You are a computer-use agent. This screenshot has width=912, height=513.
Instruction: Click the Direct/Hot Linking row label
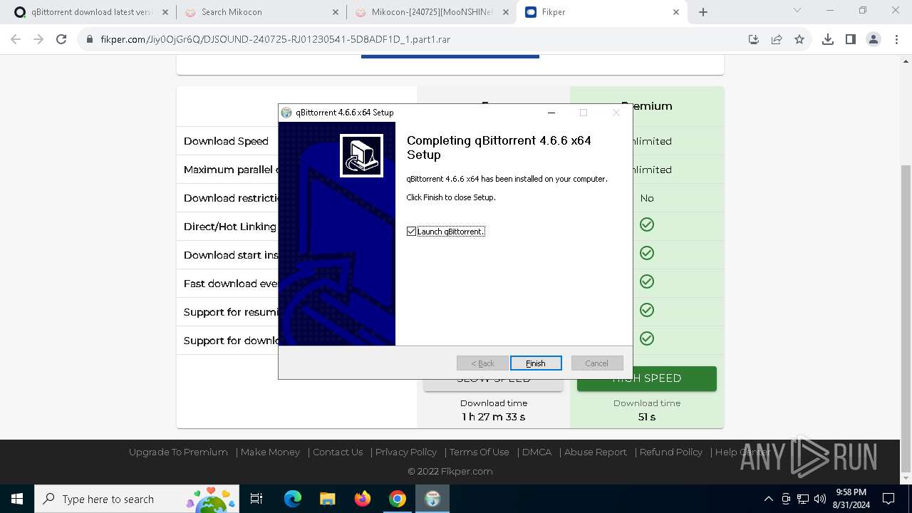229,227
